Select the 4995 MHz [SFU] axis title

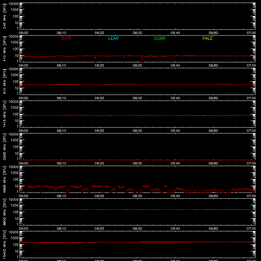click(4, 179)
